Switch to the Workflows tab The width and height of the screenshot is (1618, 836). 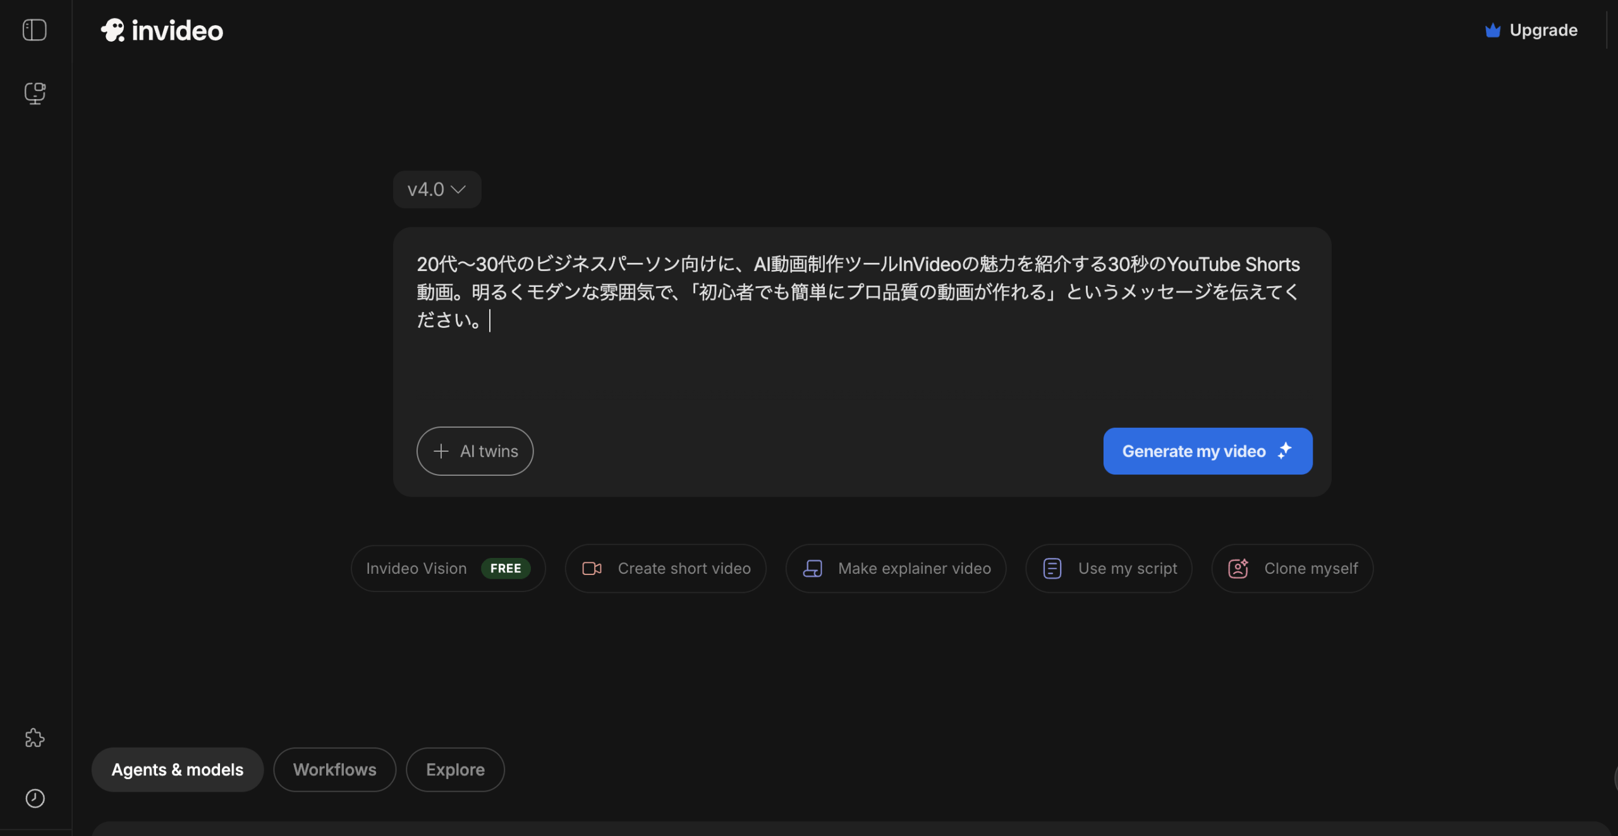[334, 769]
